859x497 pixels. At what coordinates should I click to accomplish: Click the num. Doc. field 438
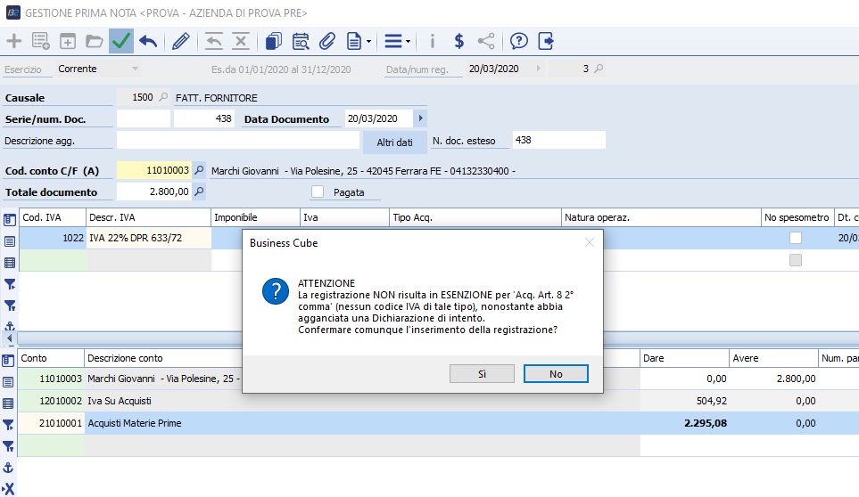coord(203,118)
